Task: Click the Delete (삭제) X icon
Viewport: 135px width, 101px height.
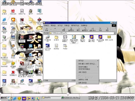Action: click(100, 29)
